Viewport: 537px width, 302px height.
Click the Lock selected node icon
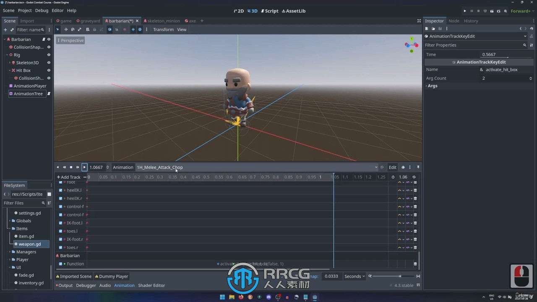tap(94, 29)
